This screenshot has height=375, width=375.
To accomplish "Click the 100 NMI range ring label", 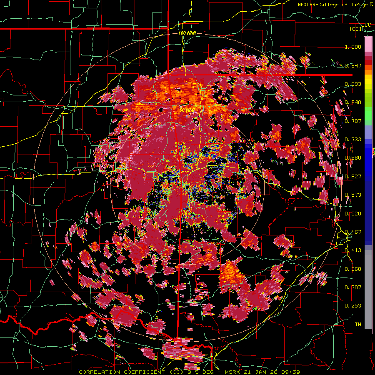I will click(187, 33).
